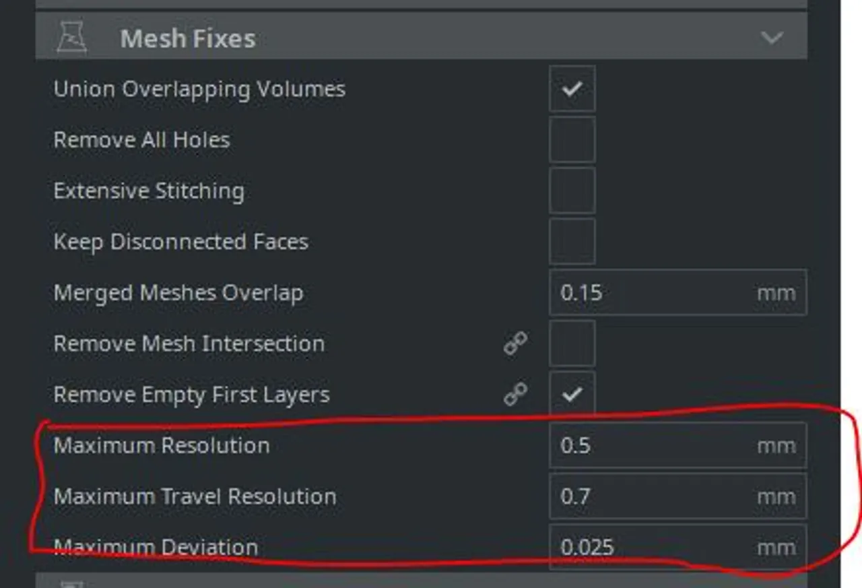The width and height of the screenshot is (862, 588).
Task: Click the Mesh Fixes category icon
Action: pyautogui.click(x=72, y=38)
